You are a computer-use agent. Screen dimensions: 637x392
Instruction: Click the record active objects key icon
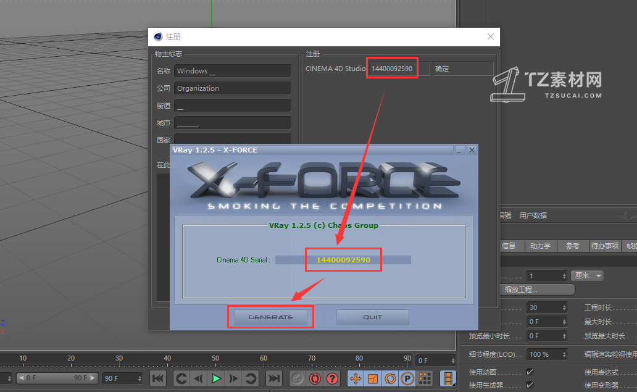[x=298, y=378]
